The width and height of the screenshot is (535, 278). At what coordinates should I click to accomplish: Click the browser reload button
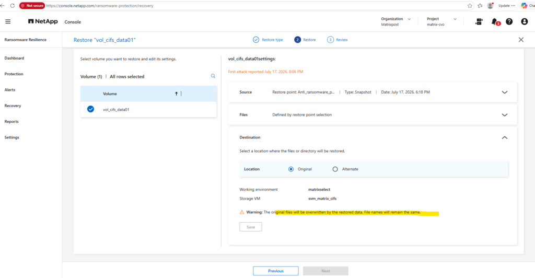[x=13, y=5]
